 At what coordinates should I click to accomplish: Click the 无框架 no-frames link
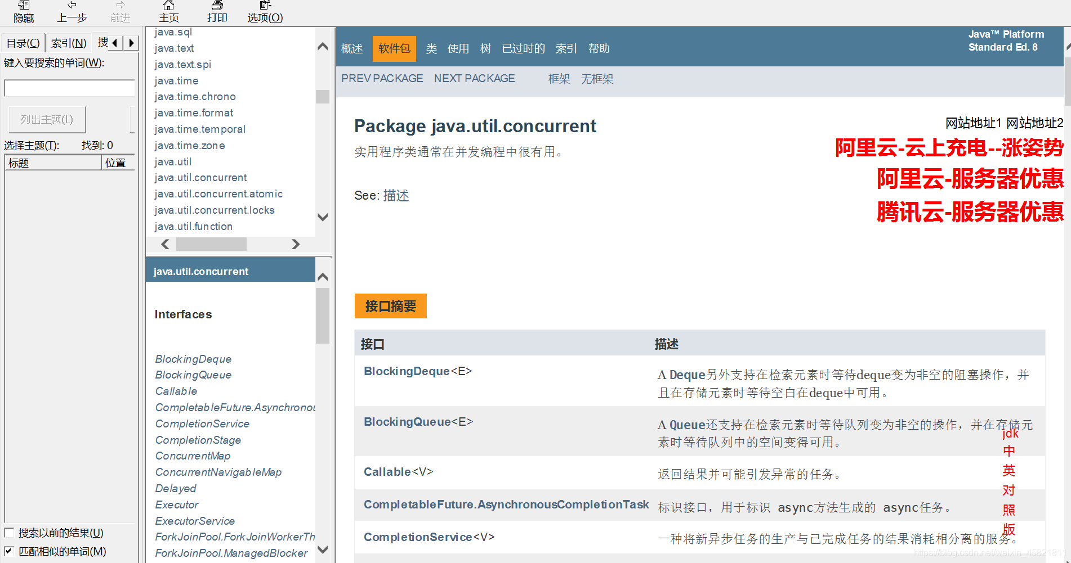597,79
